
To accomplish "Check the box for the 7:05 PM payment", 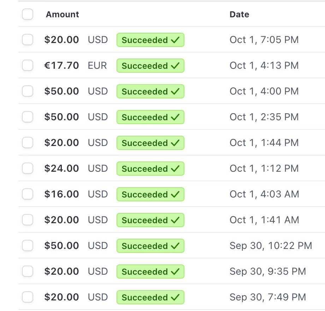I will click(28, 39).
